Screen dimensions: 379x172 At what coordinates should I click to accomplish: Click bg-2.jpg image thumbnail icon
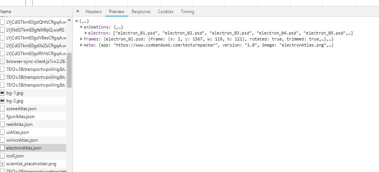[x=2, y=101]
